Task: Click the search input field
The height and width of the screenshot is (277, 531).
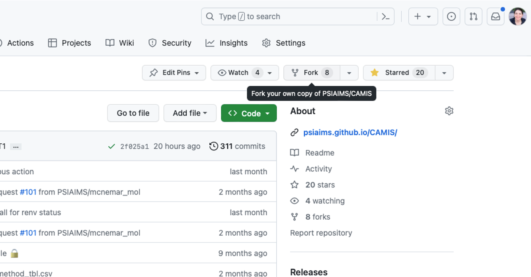Action: click(295, 17)
